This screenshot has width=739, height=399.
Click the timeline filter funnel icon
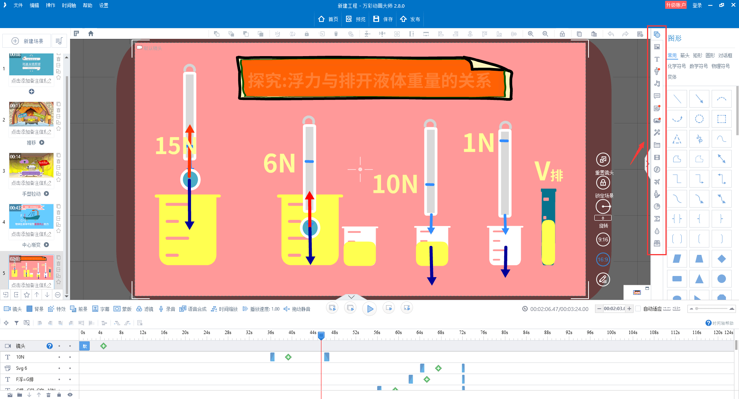pyautogui.click(x=16, y=323)
